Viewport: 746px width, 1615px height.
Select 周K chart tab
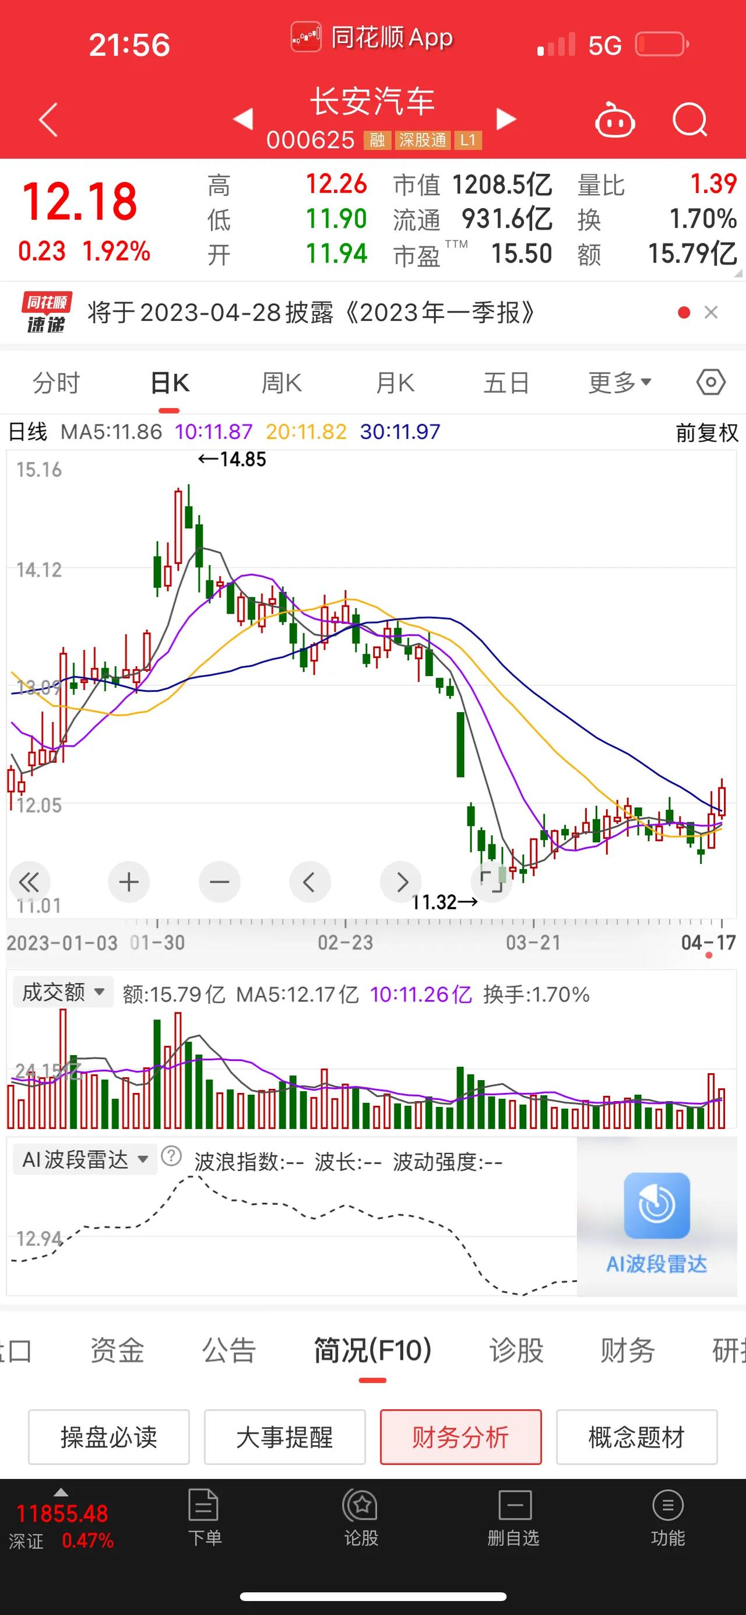click(x=282, y=383)
